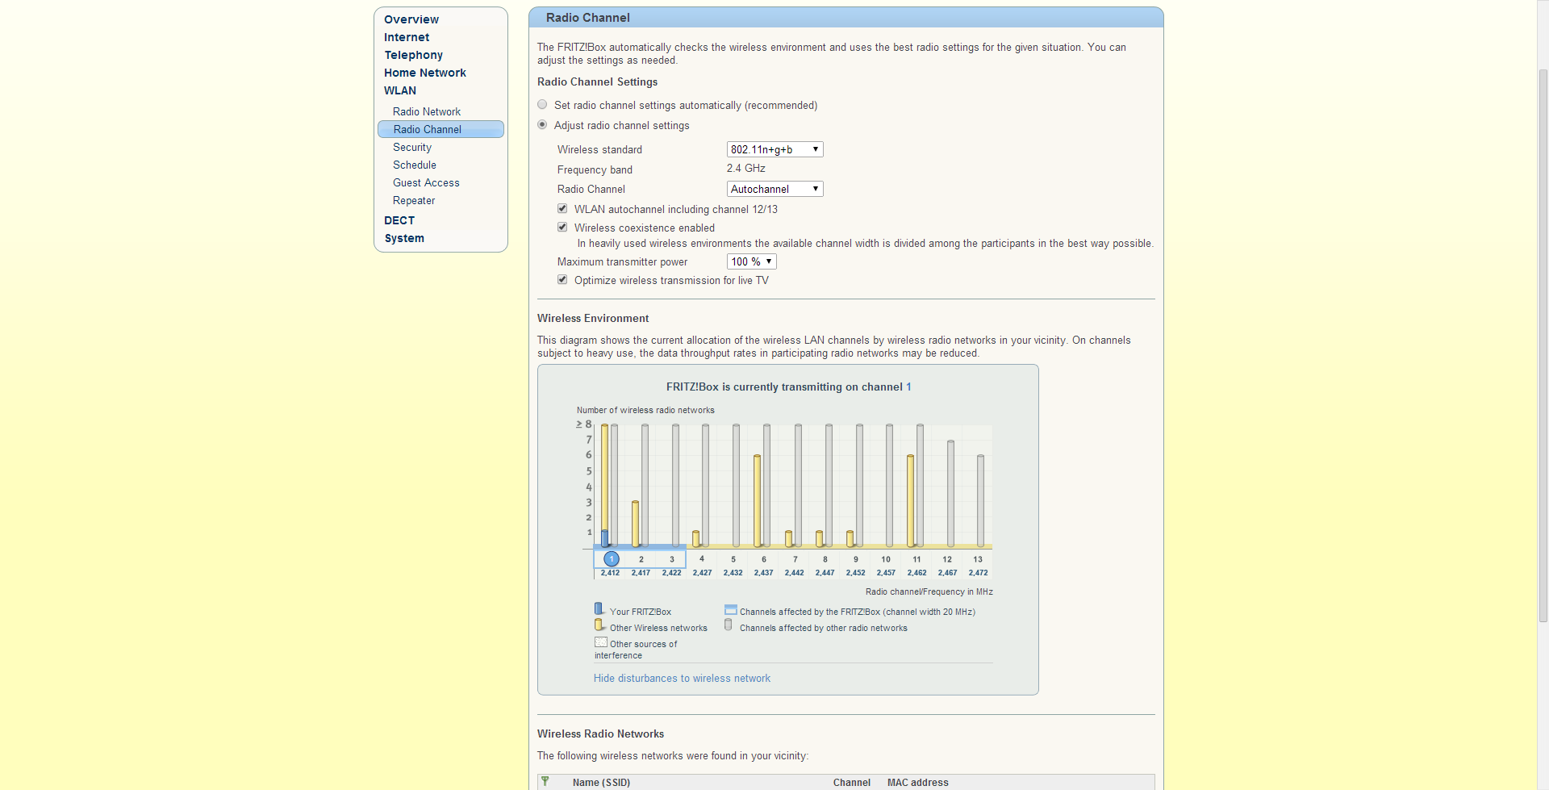The image size is (1549, 790).
Task: Select Adjust radio channel settings option
Action: click(x=542, y=125)
